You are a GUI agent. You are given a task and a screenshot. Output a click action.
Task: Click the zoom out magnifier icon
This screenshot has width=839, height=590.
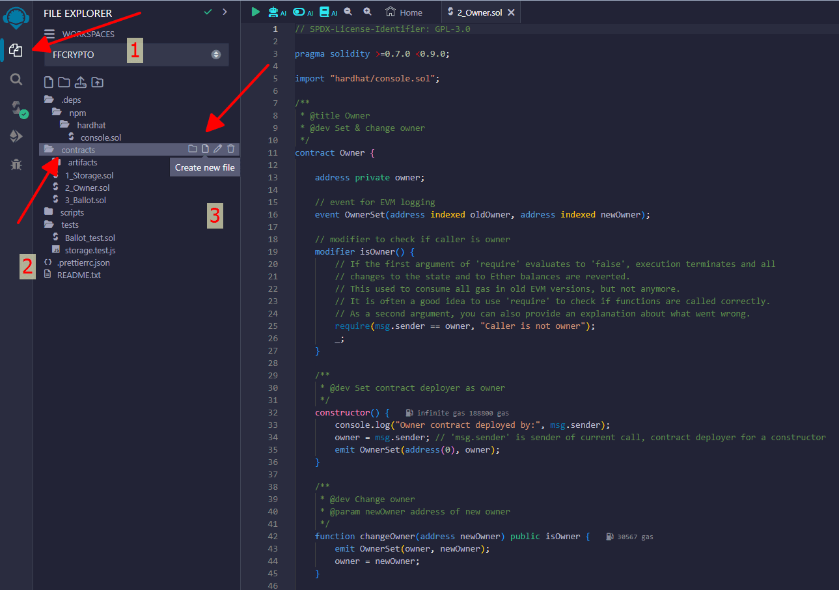[x=348, y=12]
